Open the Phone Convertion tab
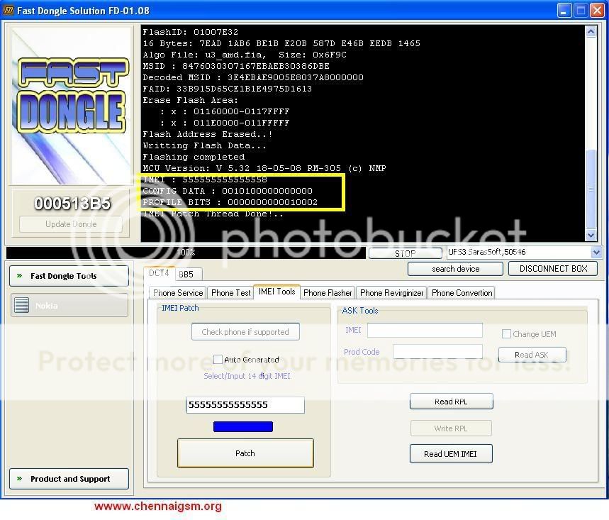 pyautogui.click(x=462, y=293)
